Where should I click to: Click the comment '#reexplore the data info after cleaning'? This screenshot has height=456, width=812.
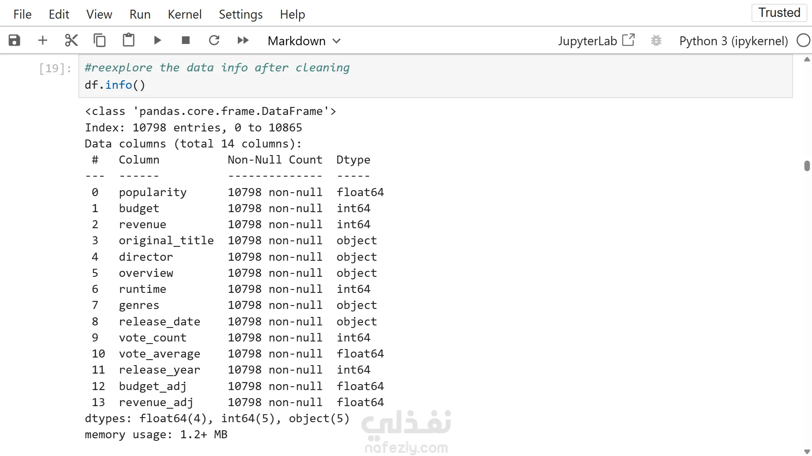(x=217, y=68)
